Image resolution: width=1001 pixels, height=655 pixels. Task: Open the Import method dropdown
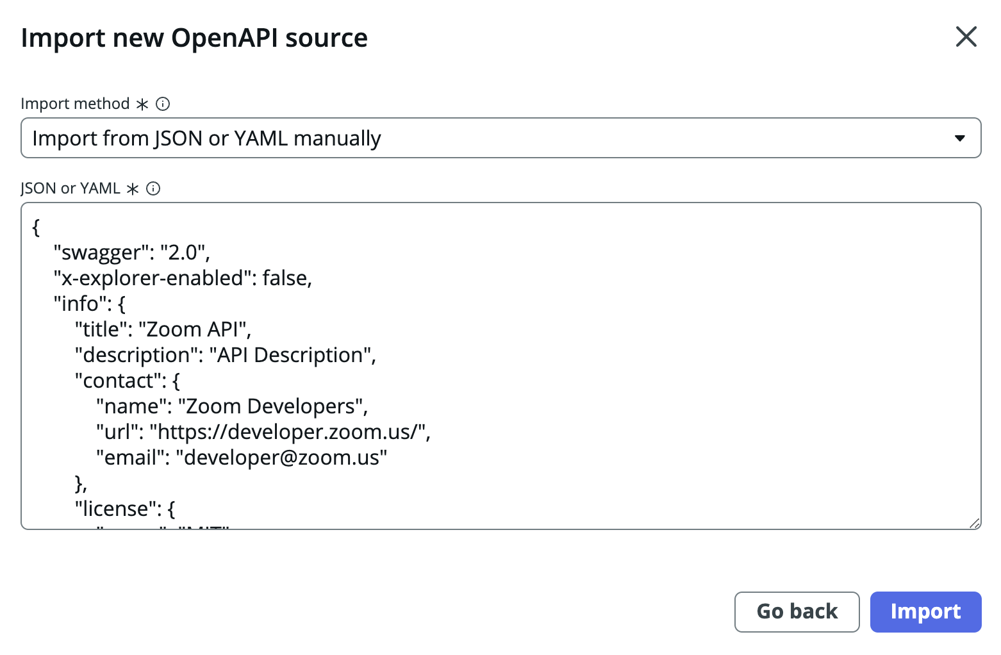(500, 138)
